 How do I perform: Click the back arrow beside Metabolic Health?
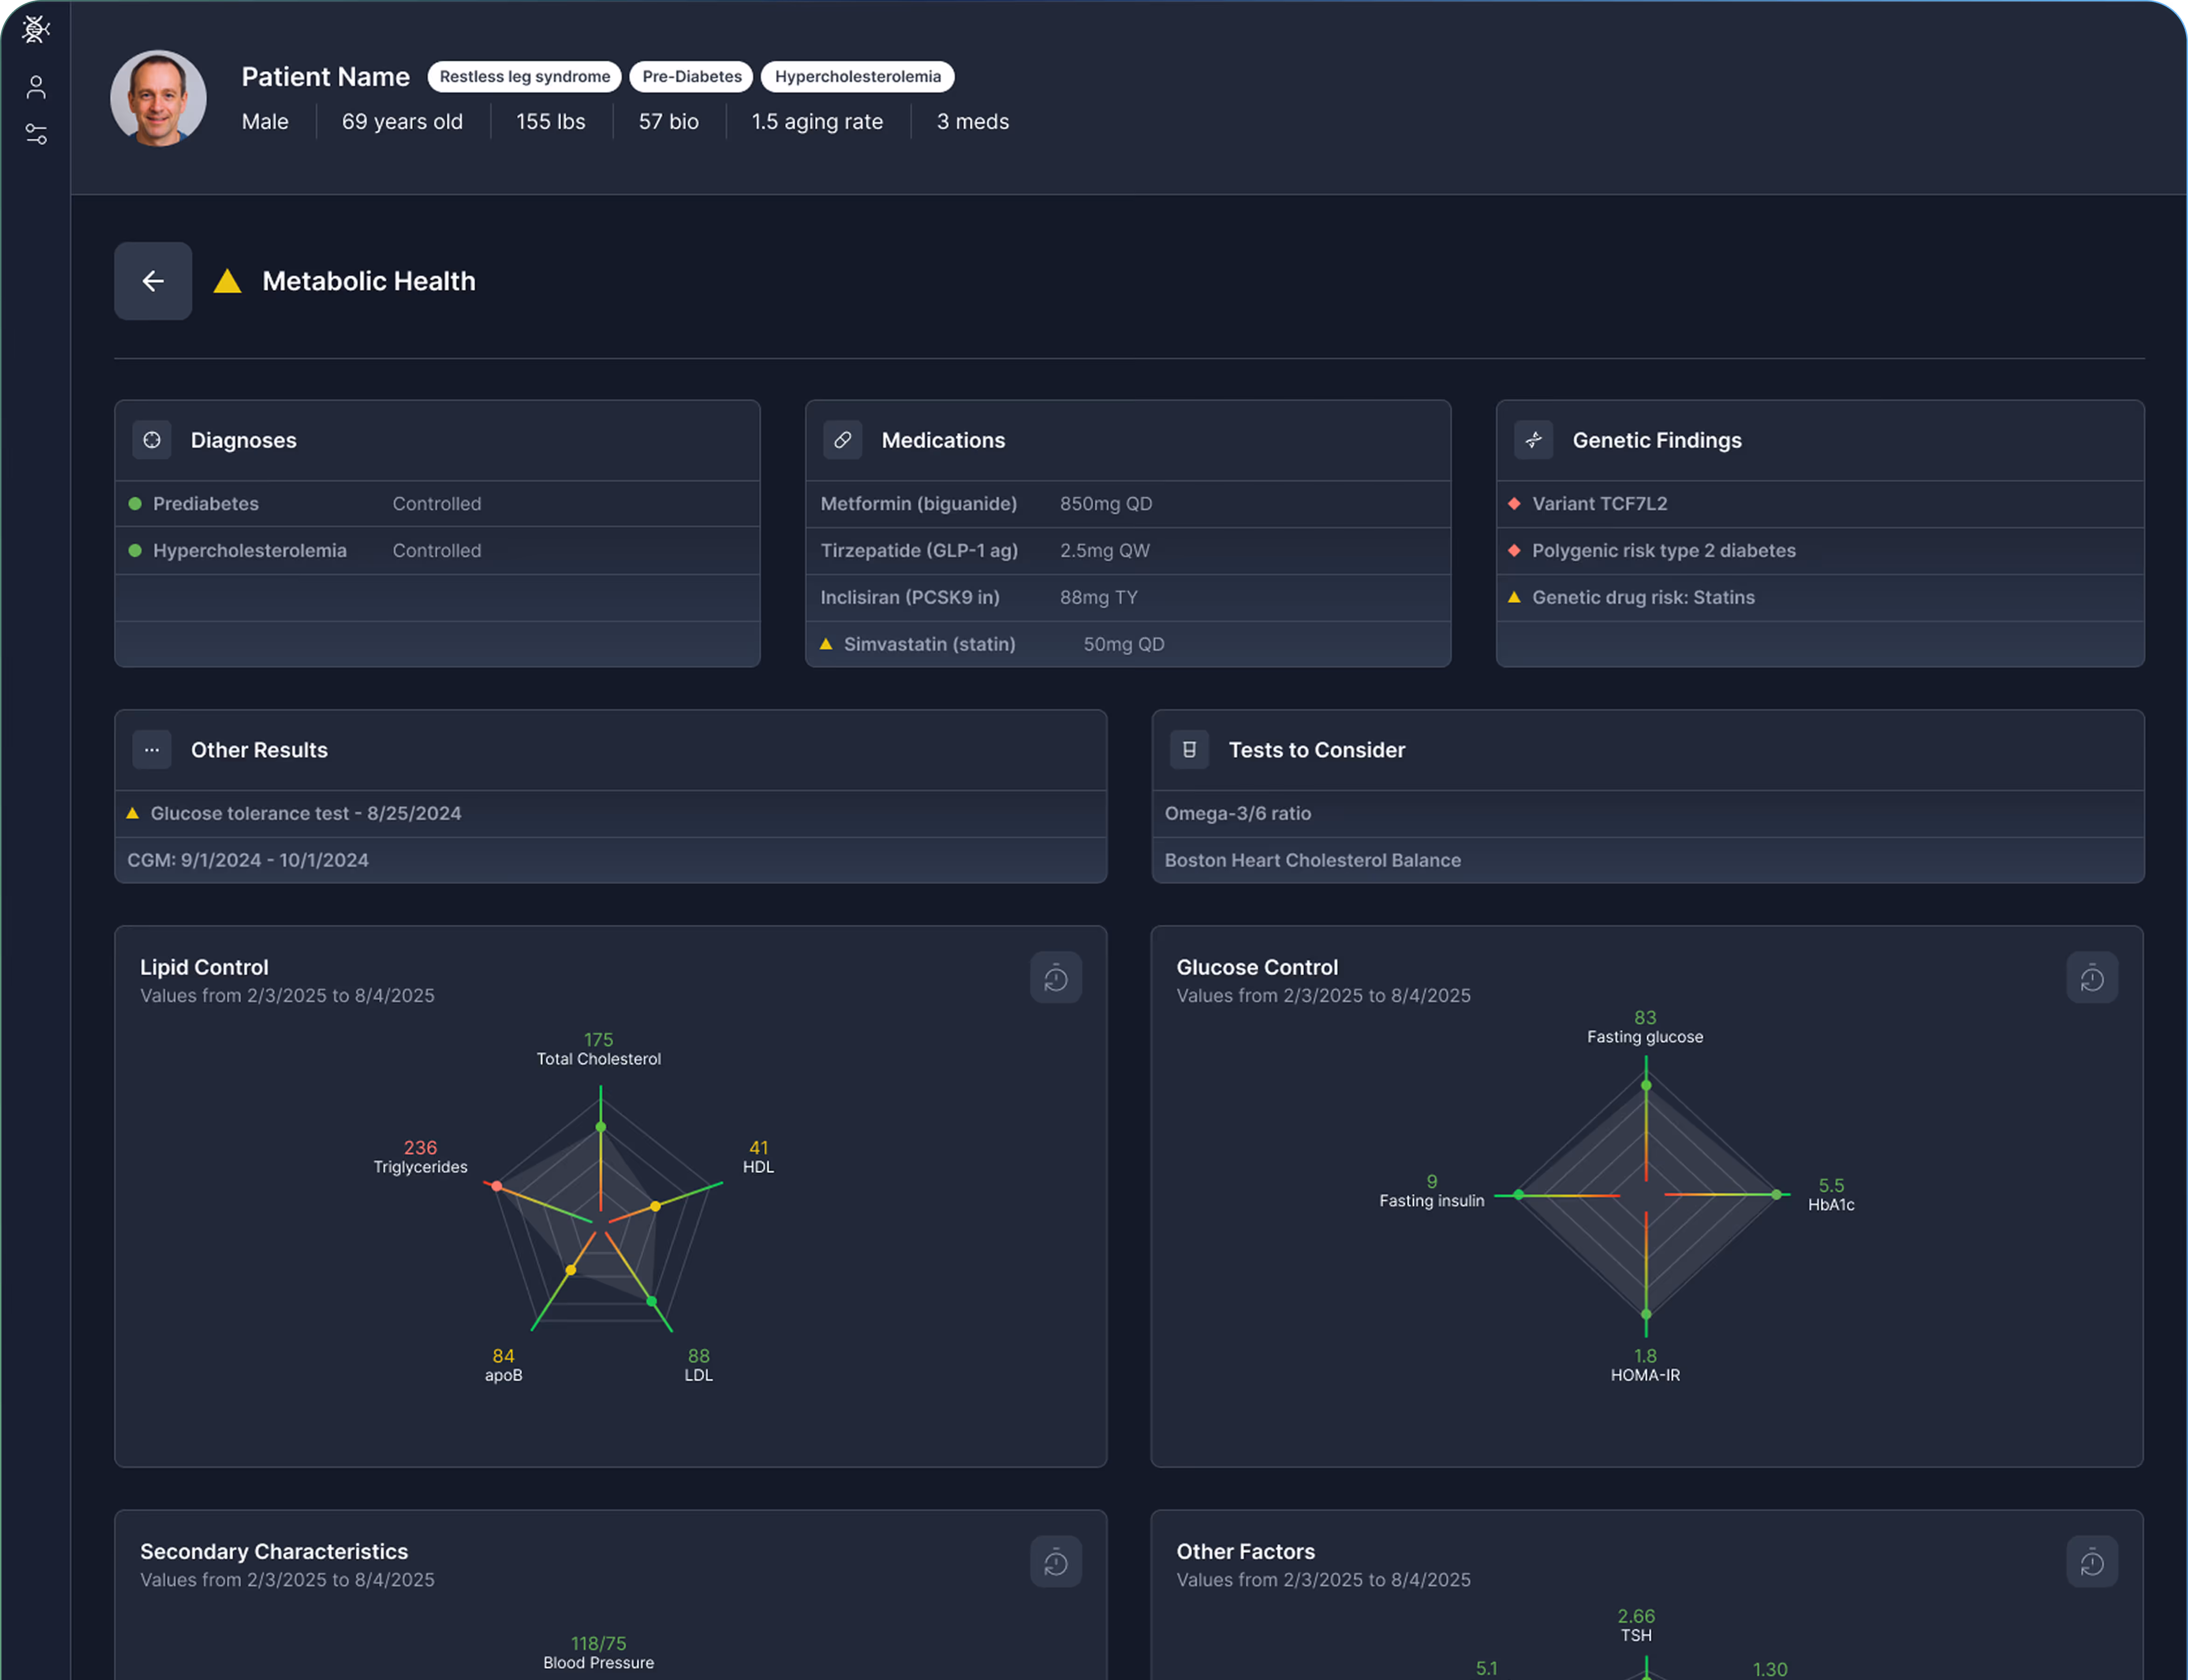pyautogui.click(x=153, y=281)
